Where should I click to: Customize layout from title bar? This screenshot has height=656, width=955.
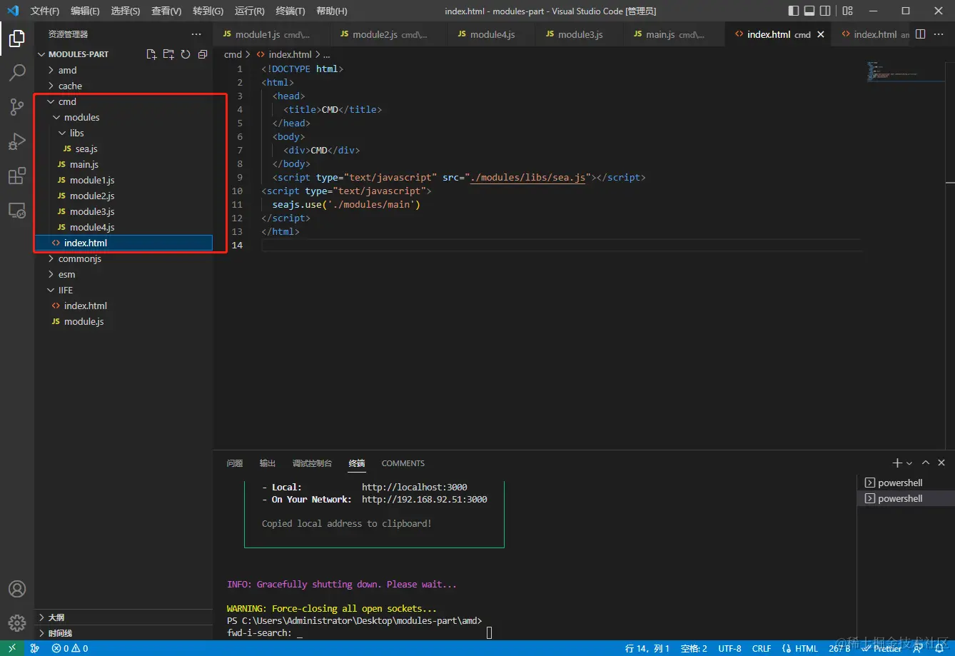coord(848,11)
